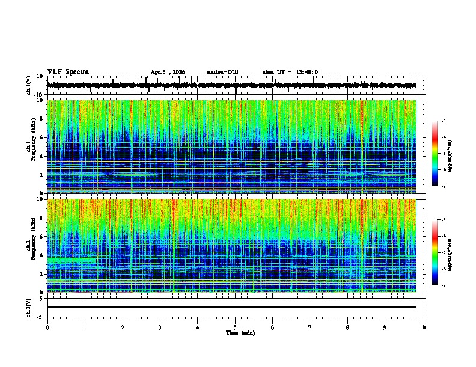Screen dimensions: 476x367
Task: Click the "-3" tick on the ch.1 color bar
Action: pos(443,121)
